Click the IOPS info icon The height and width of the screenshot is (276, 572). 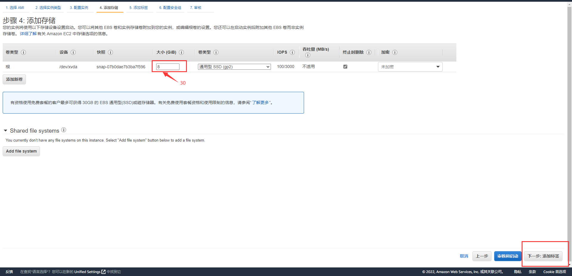292,52
